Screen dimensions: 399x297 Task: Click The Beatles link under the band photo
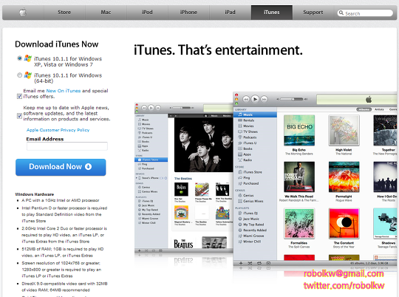(x=183, y=178)
